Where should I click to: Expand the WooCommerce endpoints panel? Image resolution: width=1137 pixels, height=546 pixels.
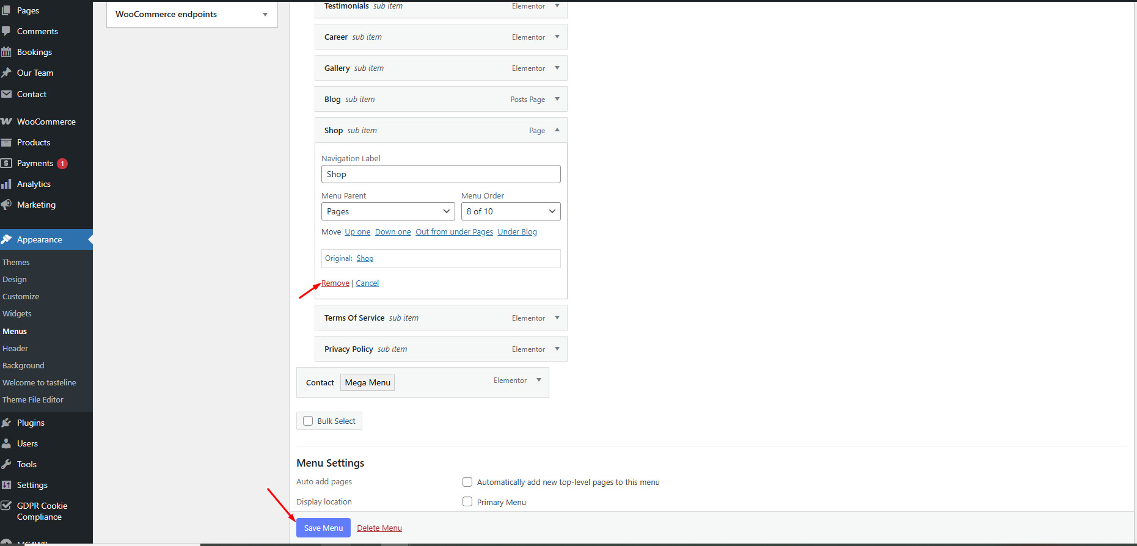click(x=265, y=15)
